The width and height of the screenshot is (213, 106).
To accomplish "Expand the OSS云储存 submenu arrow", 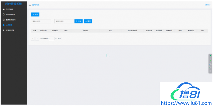I will point(23,9).
